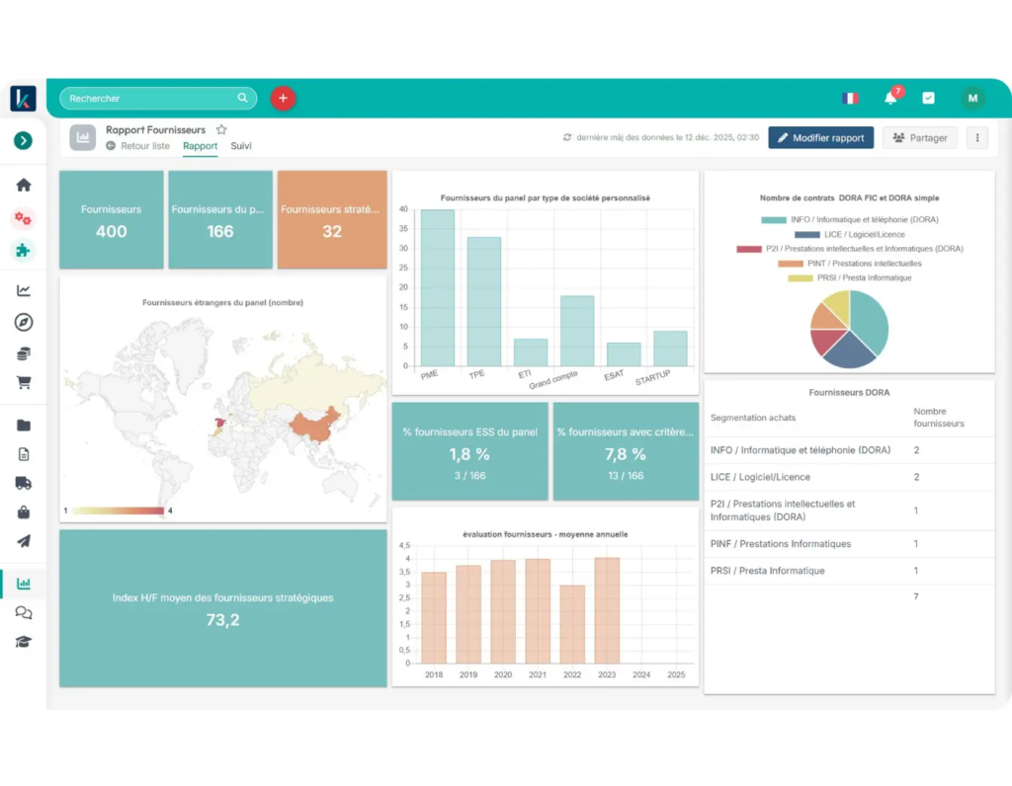
Task: Open the French flag language selector
Action: (850, 98)
